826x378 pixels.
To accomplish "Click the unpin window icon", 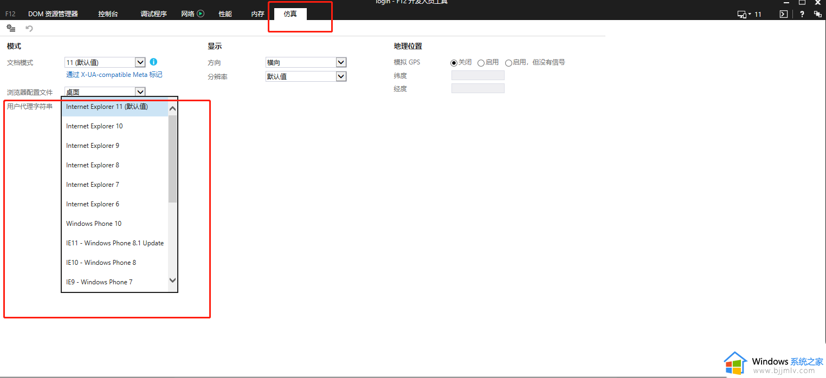I will [817, 15].
